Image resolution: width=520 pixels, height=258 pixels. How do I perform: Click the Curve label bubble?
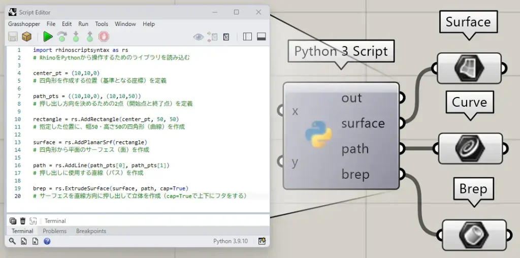[x=470, y=102]
